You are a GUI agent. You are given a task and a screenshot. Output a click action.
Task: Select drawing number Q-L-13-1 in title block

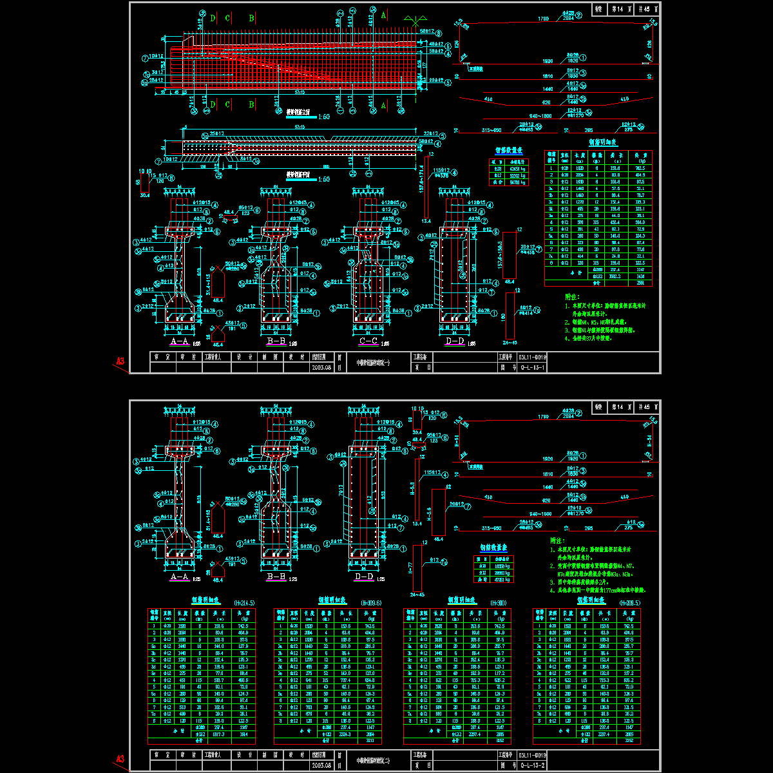[532, 368]
